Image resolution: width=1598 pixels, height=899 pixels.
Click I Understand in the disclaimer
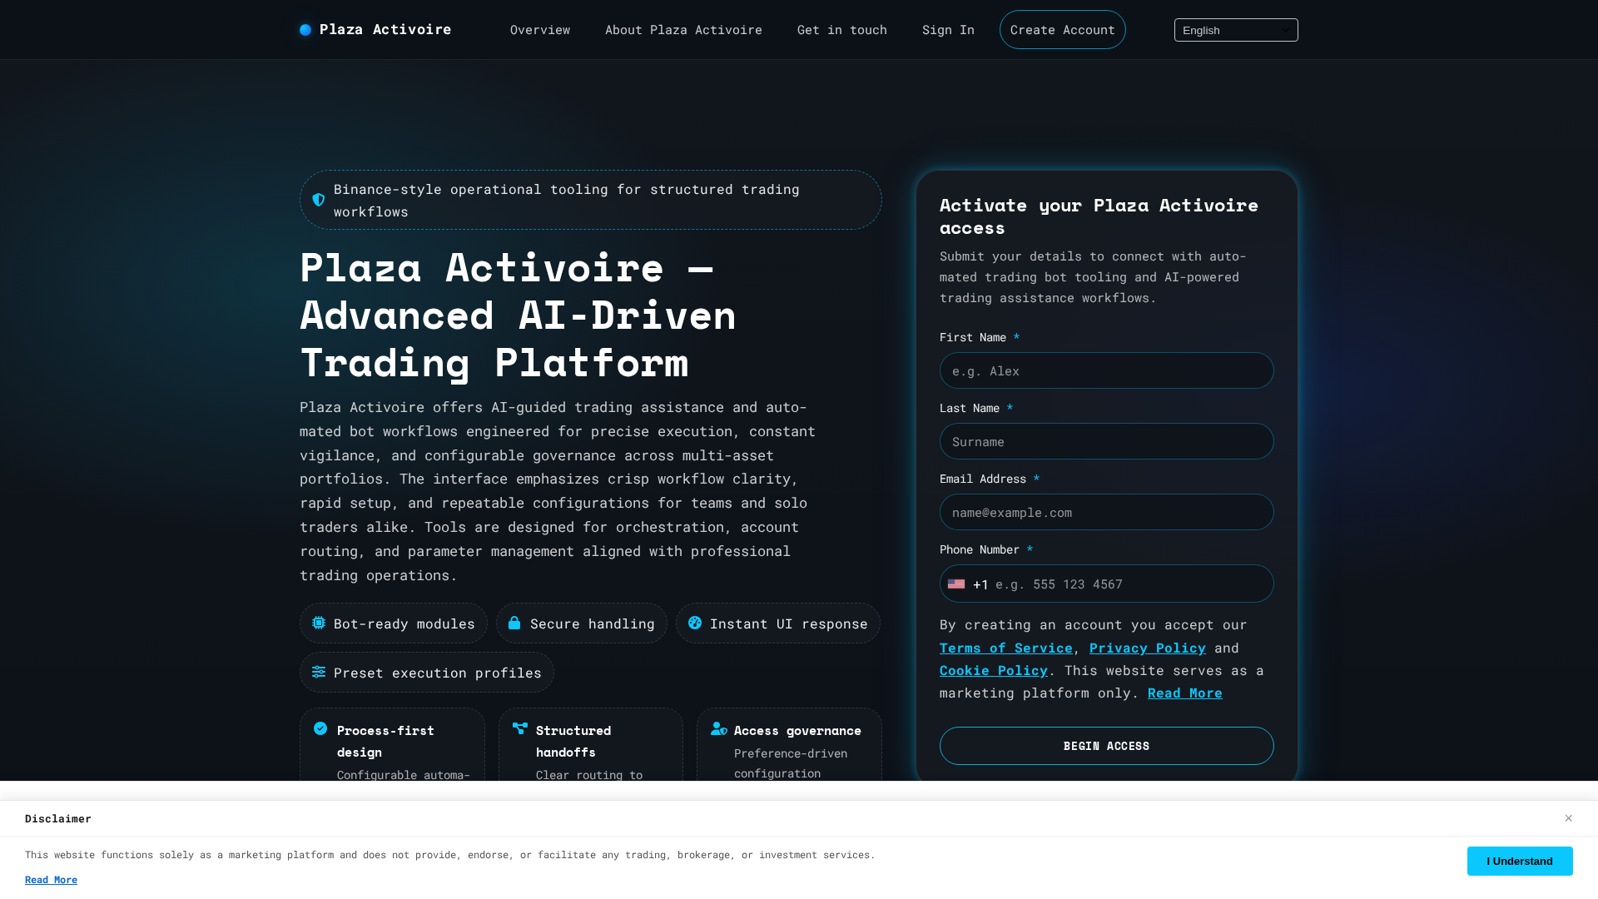(1519, 861)
